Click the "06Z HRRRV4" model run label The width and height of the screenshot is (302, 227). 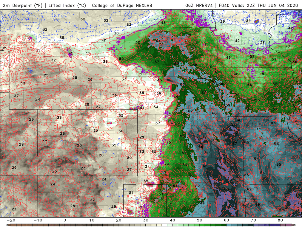[199, 5]
